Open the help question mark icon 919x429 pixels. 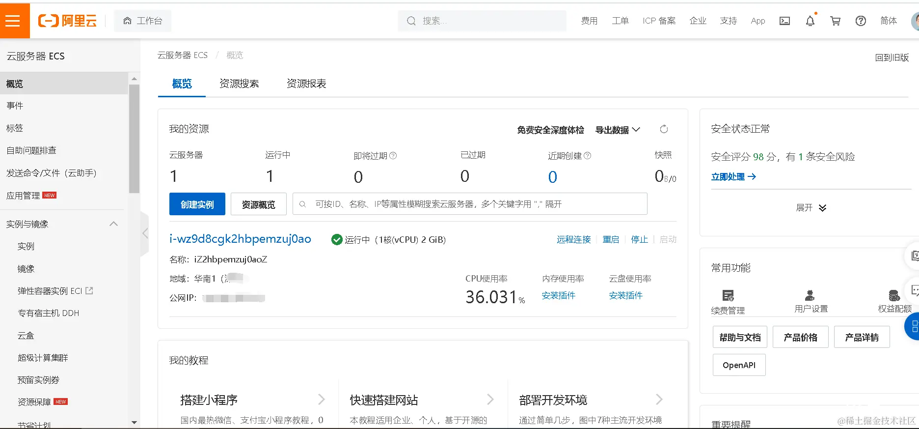[861, 21]
